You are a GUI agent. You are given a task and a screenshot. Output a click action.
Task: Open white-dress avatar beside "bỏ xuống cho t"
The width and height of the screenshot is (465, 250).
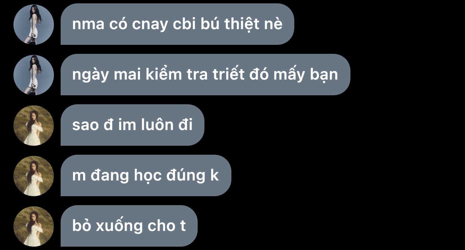34,226
